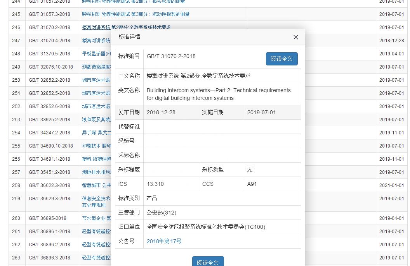Click 阅读全文 button at the dialog bottom
Screen dimensions: 410x266
point(208,262)
